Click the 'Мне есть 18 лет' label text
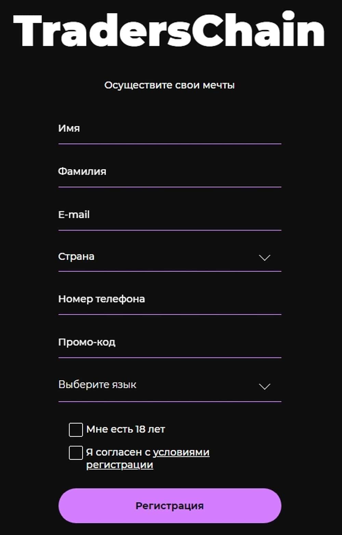The height and width of the screenshot is (535, 342). tap(126, 429)
